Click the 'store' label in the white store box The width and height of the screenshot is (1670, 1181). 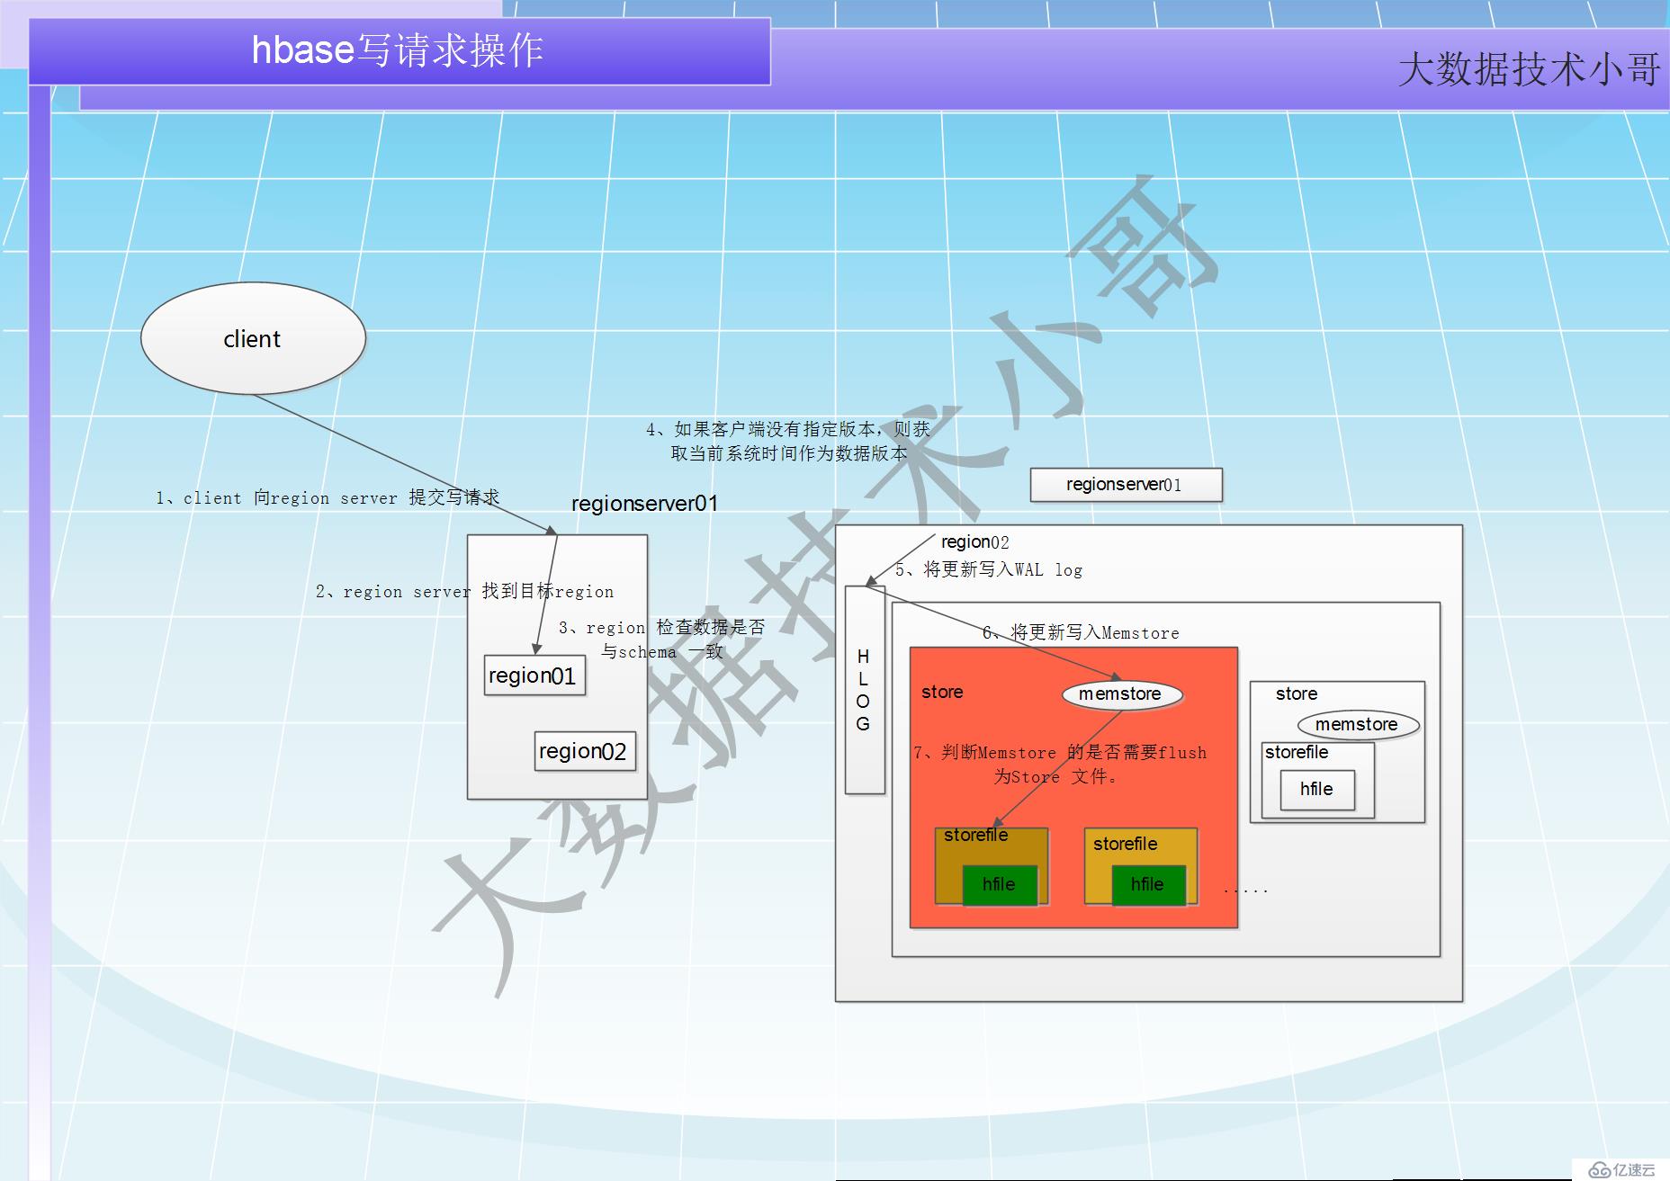pyautogui.click(x=1296, y=693)
